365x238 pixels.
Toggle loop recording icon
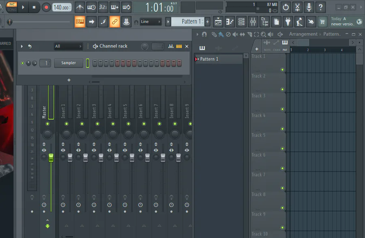pos(126,7)
